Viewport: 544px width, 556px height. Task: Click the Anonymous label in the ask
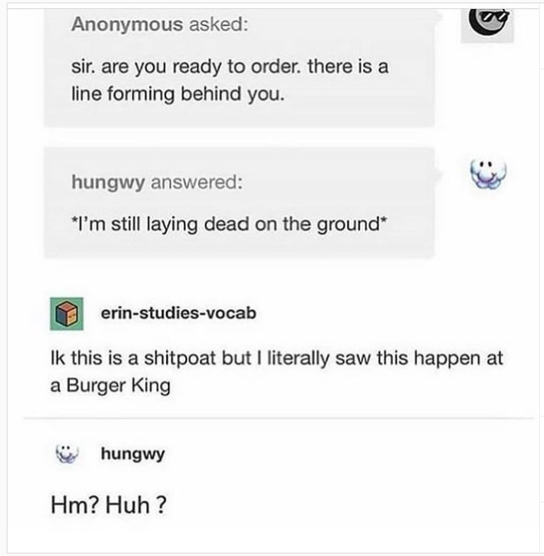(127, 24)
